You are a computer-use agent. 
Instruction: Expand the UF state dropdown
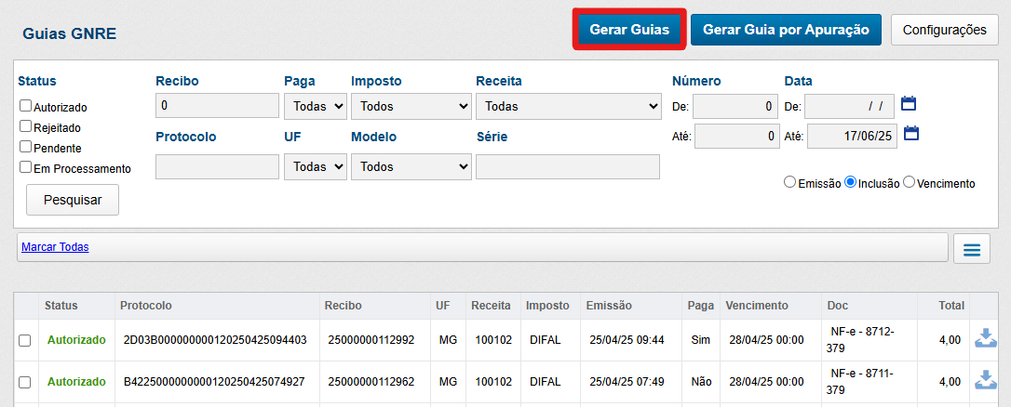point(315,167)
